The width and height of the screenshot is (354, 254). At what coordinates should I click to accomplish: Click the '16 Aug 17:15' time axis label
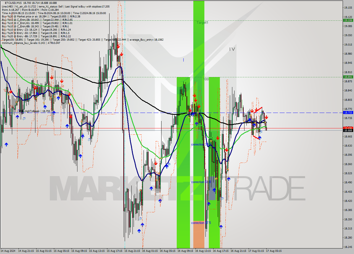coord(221,251)
